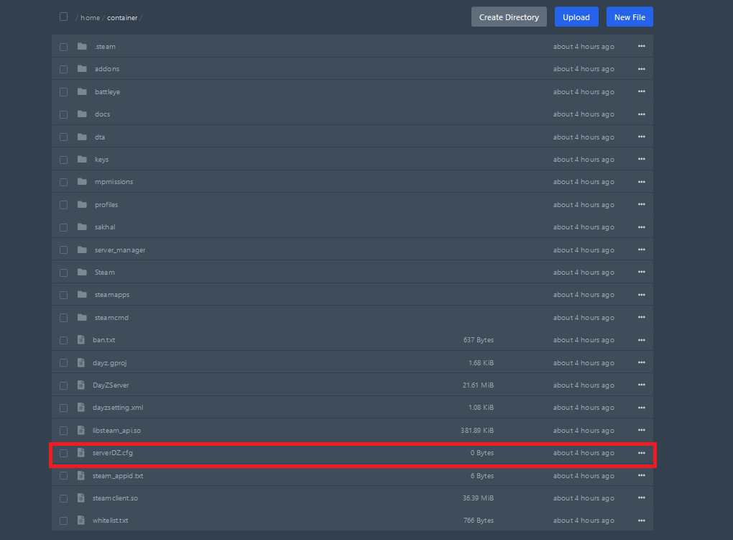Click the Steam folder icon
The height and width of the screenshot is (540, 733).
(82, 273)
